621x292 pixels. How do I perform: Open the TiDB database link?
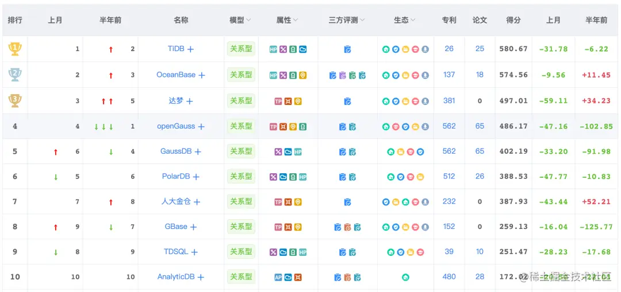(176, 49)
